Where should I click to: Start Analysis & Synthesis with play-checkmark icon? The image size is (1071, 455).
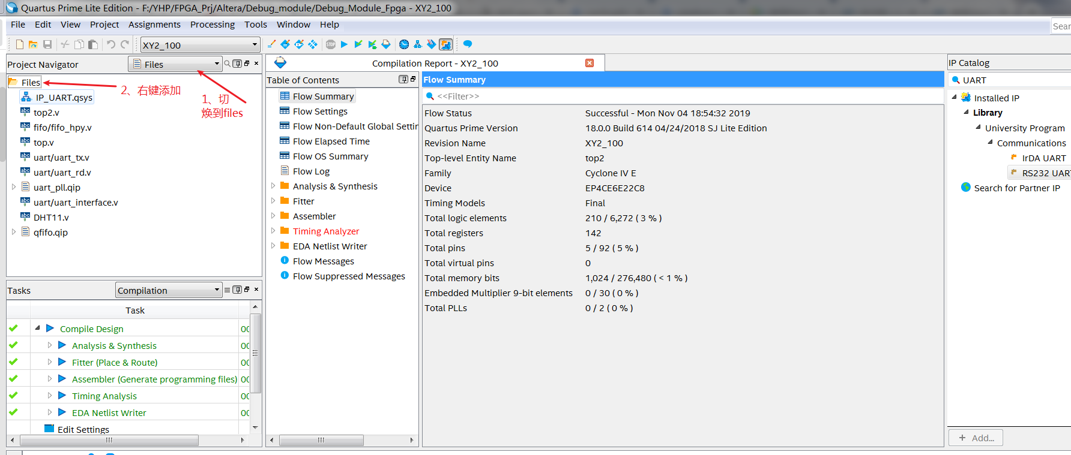point(358,44)
